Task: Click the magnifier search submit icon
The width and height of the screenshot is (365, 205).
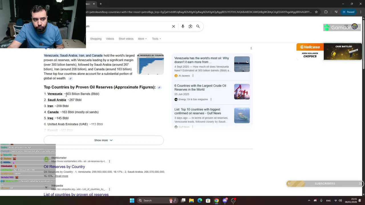Action: click(x=198, y=26)
